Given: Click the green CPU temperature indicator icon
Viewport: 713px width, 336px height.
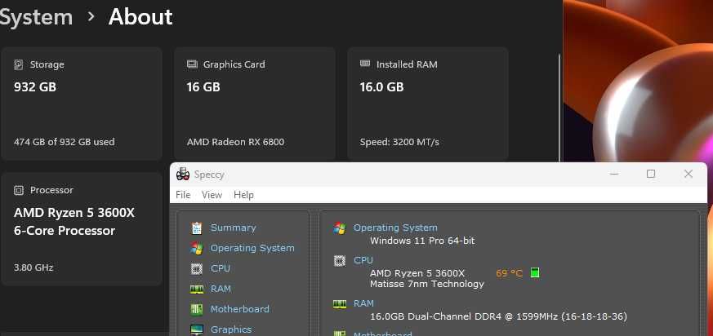Looking at the screenshot, I should (x=535, y=273).
